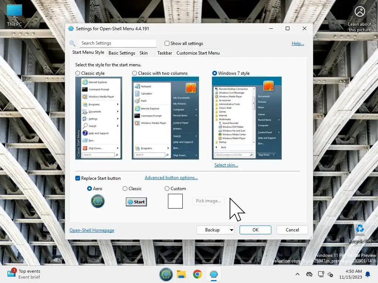Open the Recycle Bin desktop icon
Screen dimensions: 378x283
(x=360, y=233)
